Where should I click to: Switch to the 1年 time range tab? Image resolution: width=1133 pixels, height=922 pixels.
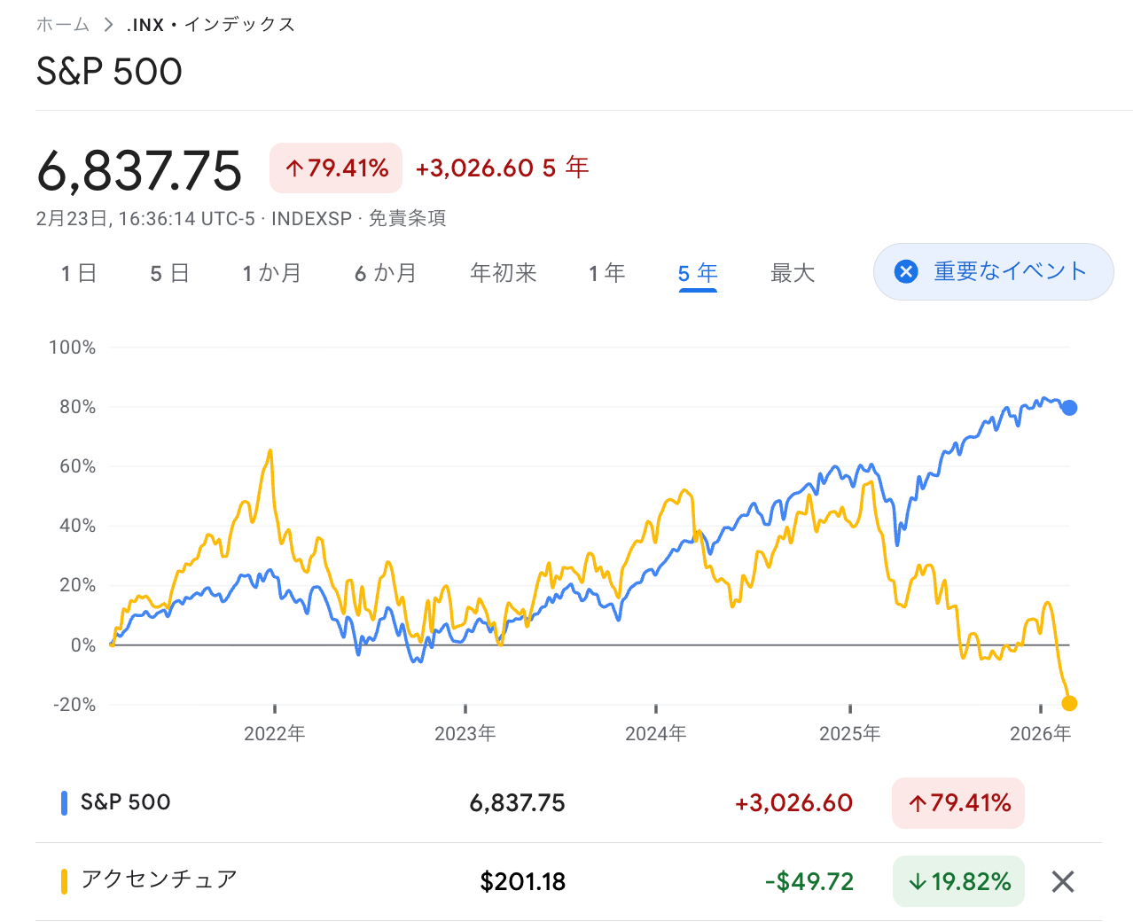click(606, 273)
